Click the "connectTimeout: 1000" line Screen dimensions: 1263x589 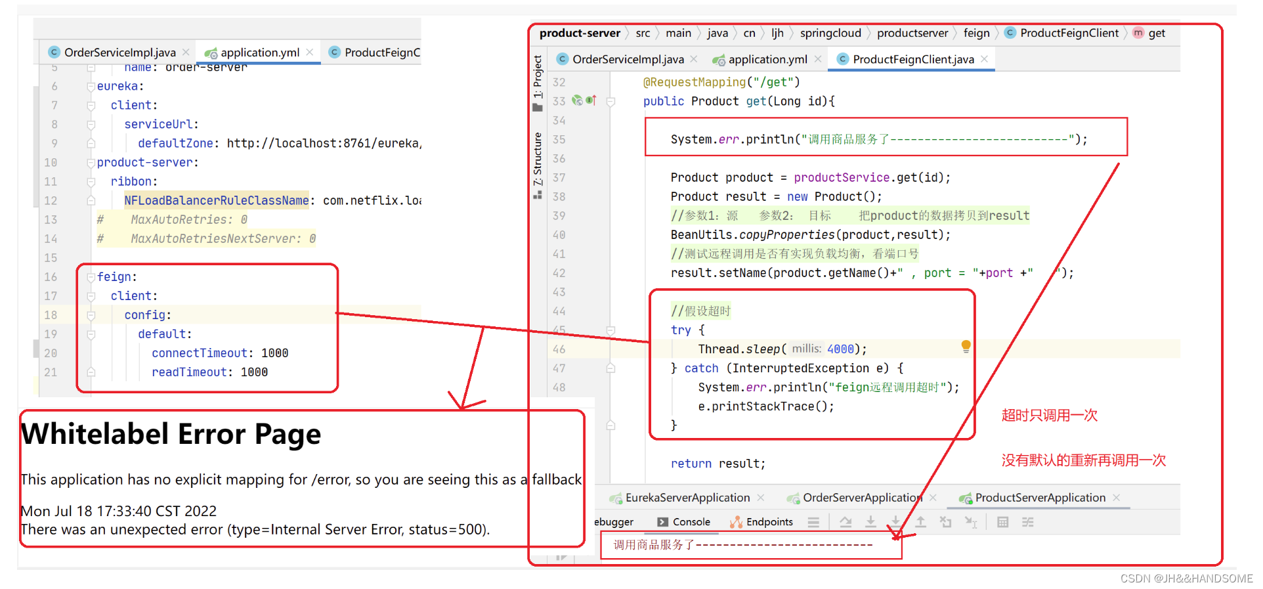220,353
